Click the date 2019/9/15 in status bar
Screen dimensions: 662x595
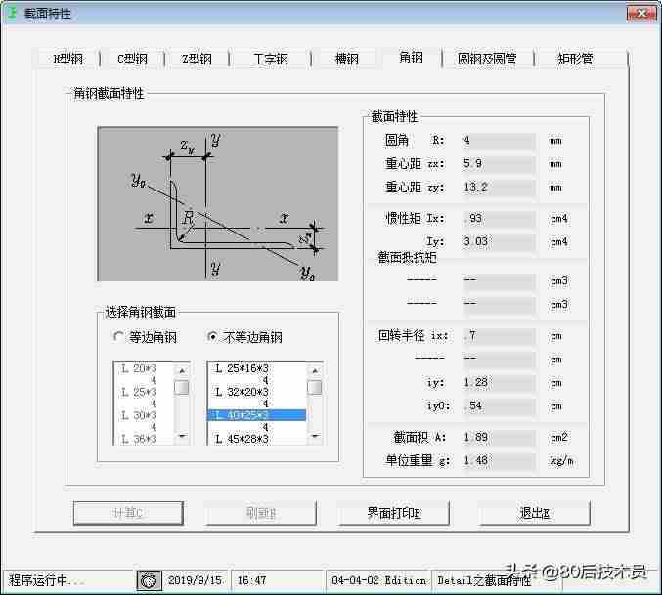tap(195, 580)
